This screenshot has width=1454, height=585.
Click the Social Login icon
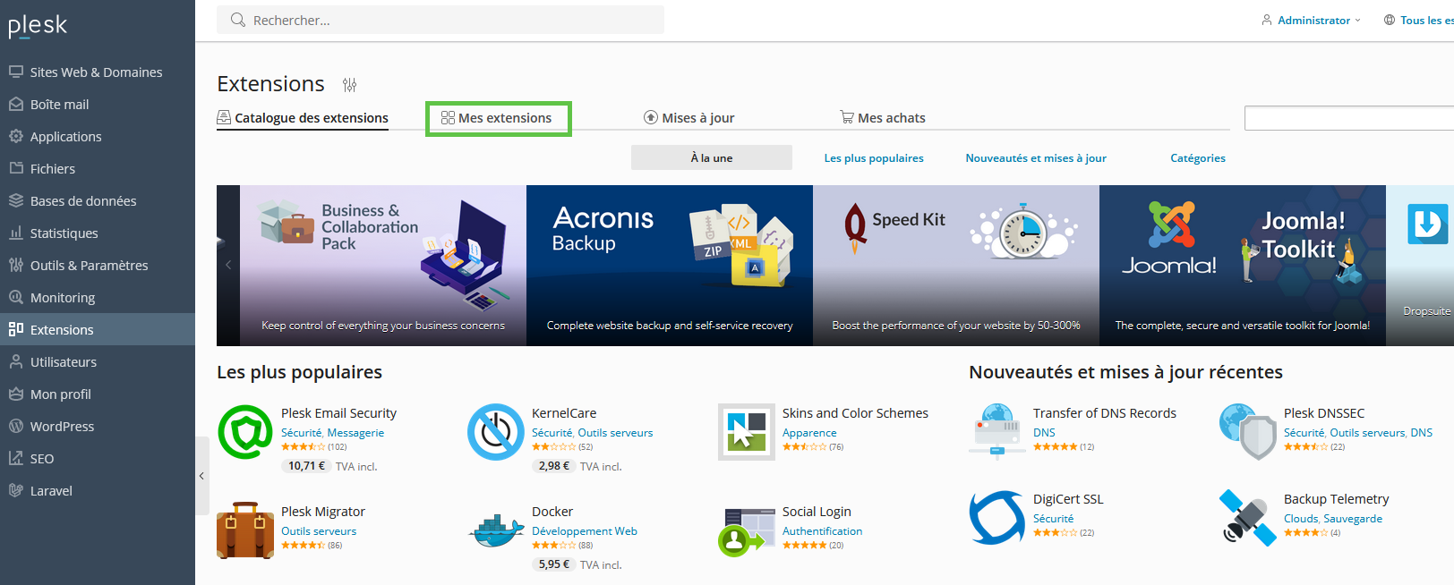tap(747, 530)
